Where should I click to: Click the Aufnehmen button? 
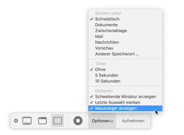(133, 121)
